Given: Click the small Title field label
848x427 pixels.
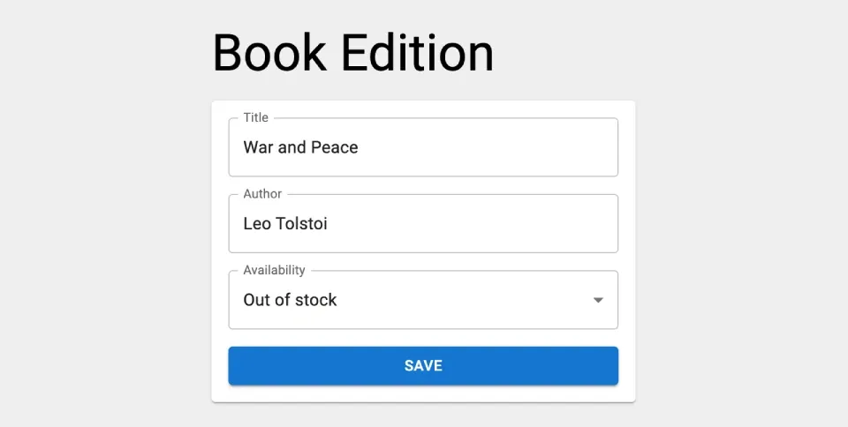Looking at the screenshot, I should [255, 117].
